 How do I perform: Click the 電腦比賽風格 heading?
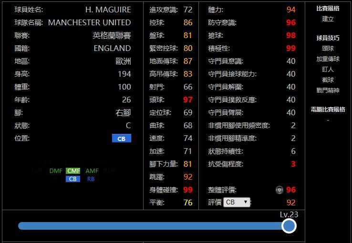pos(328,110)
